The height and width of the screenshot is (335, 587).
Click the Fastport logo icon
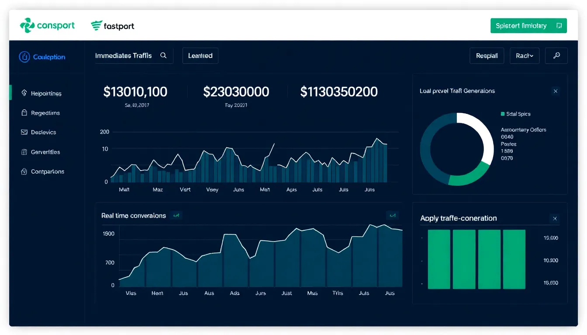pos(97,26)
